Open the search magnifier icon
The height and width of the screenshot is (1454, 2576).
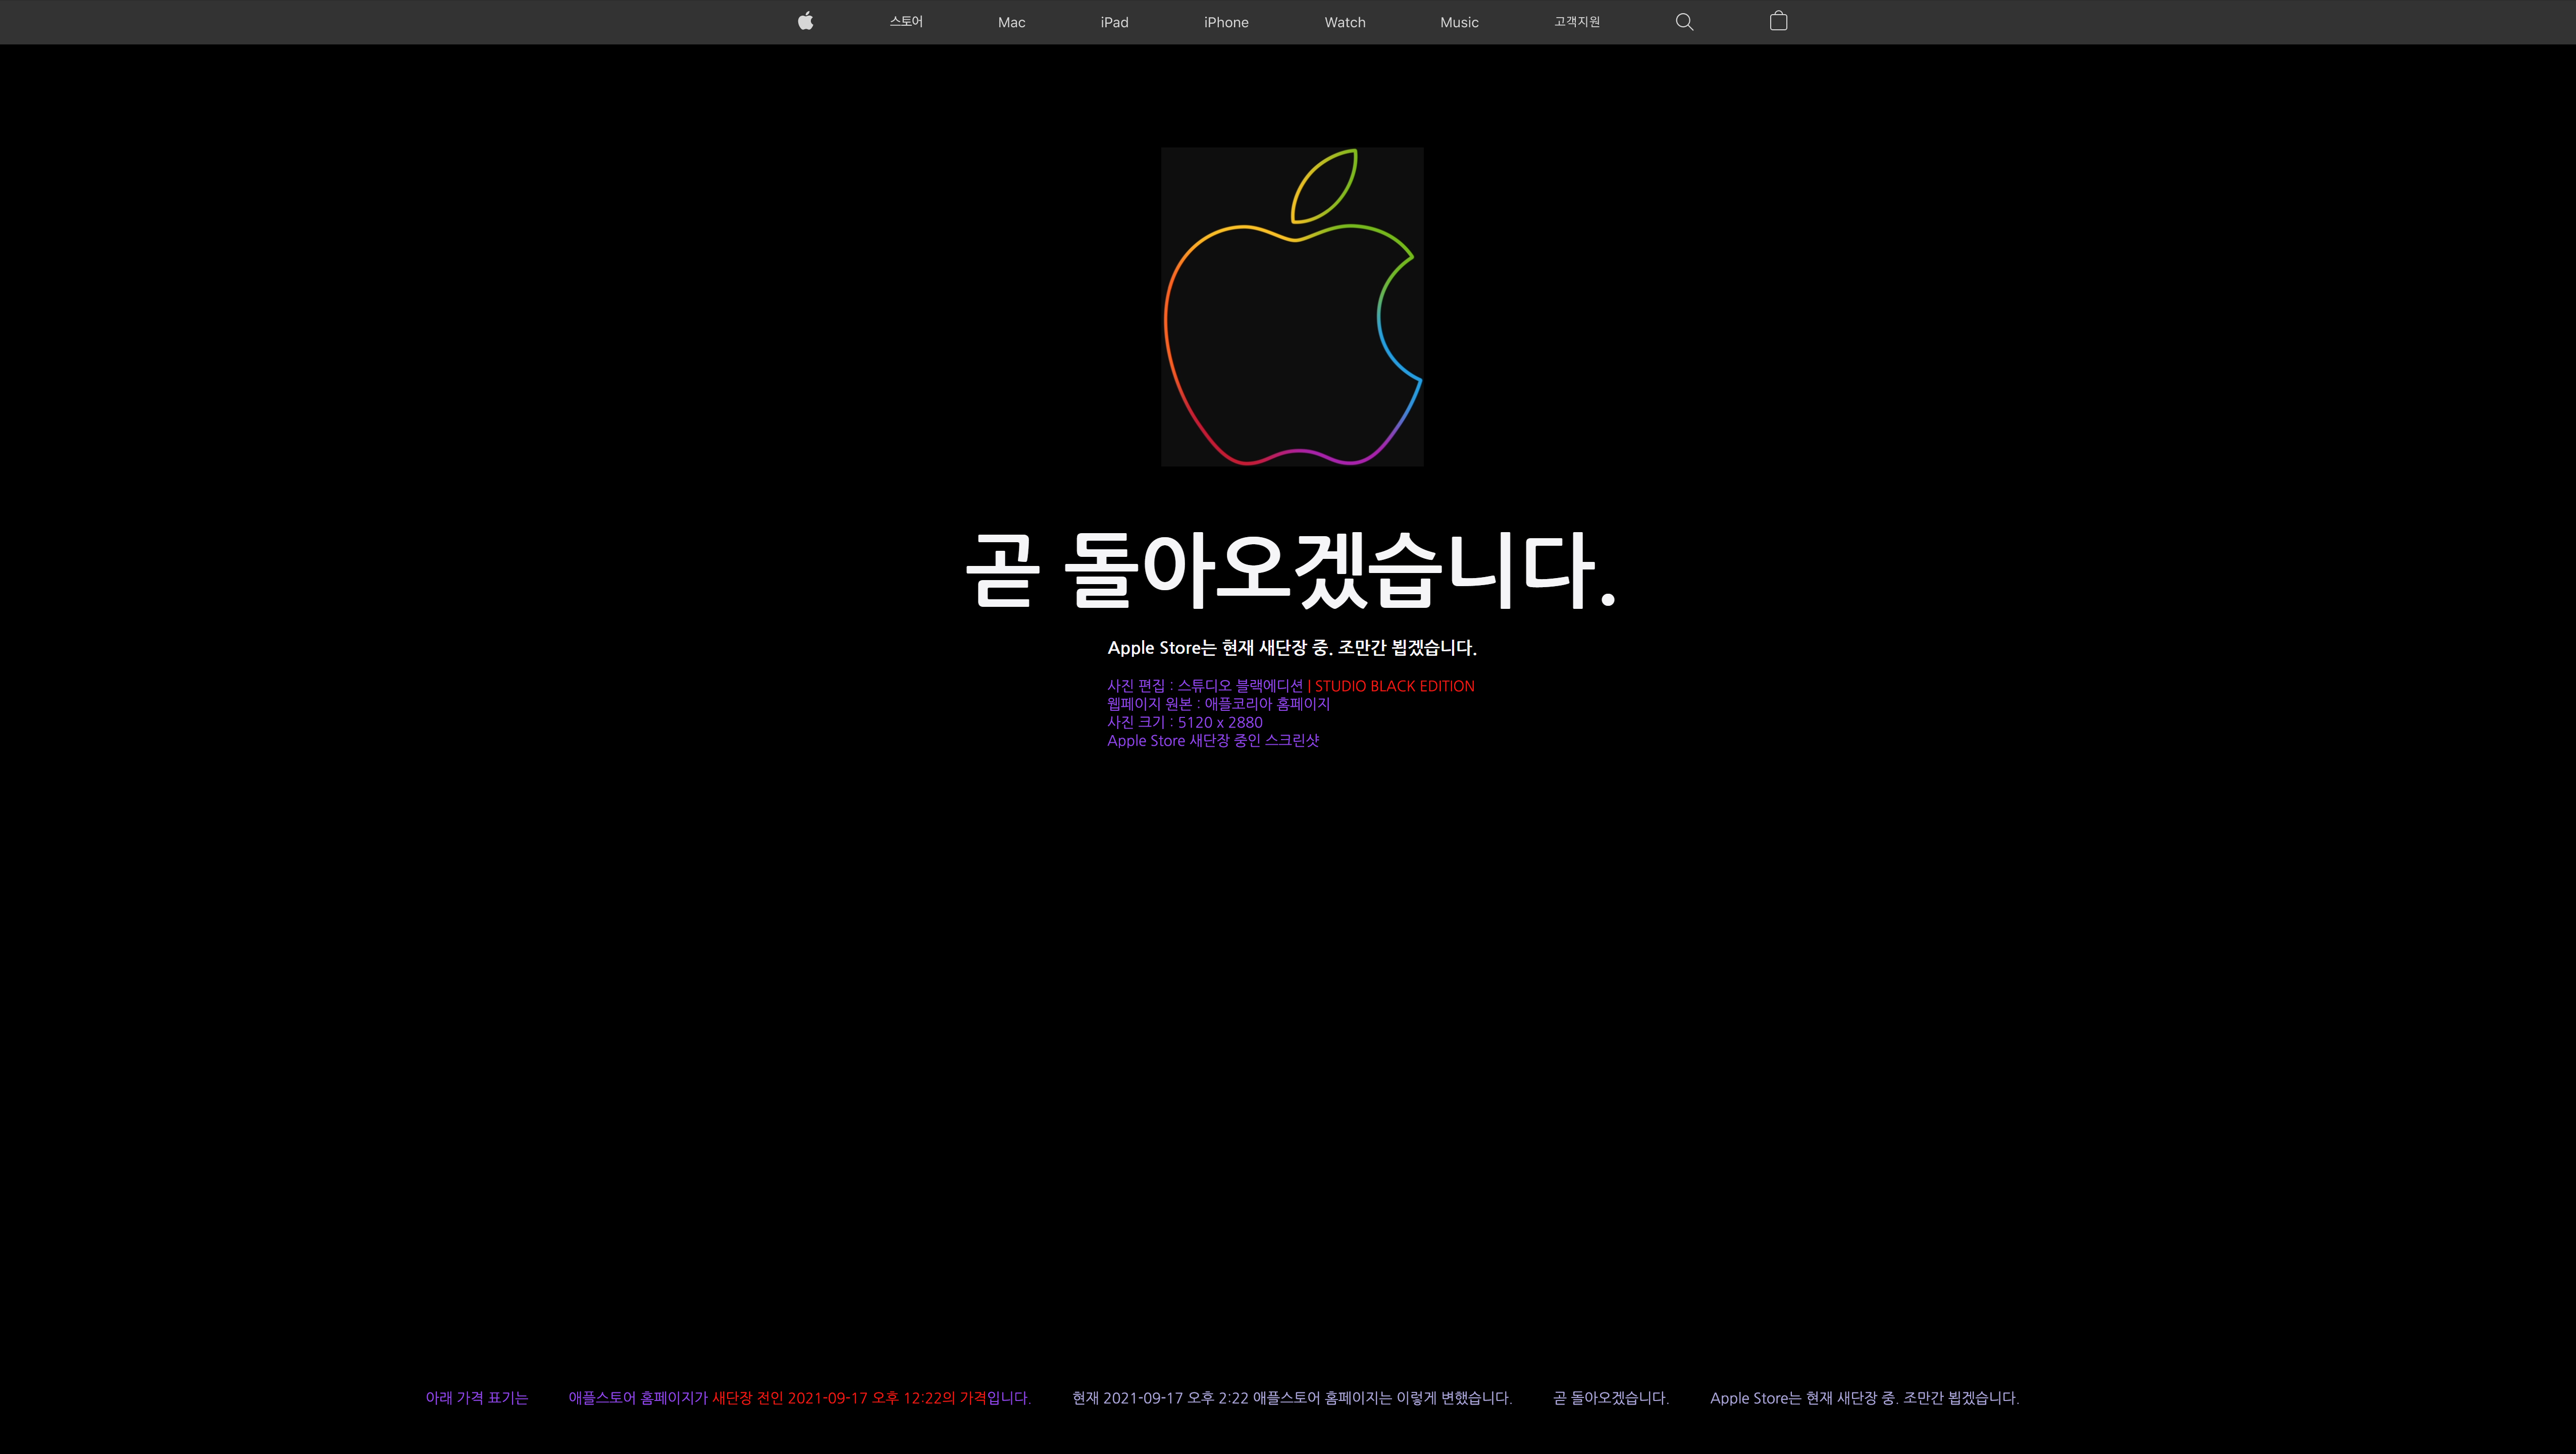[x=1684, y=22]
